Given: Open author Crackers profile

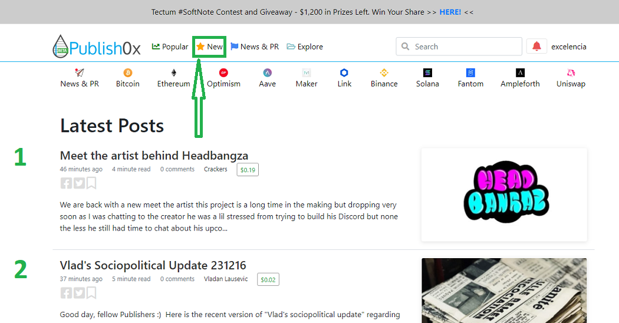Looking at the screenshot, I should point(216,169).
